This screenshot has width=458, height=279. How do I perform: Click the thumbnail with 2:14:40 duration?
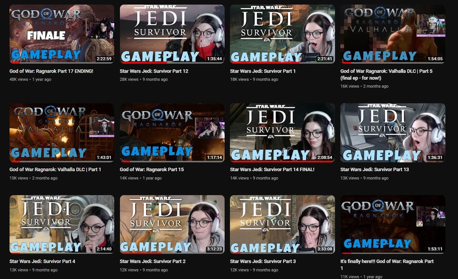(62, 224)
